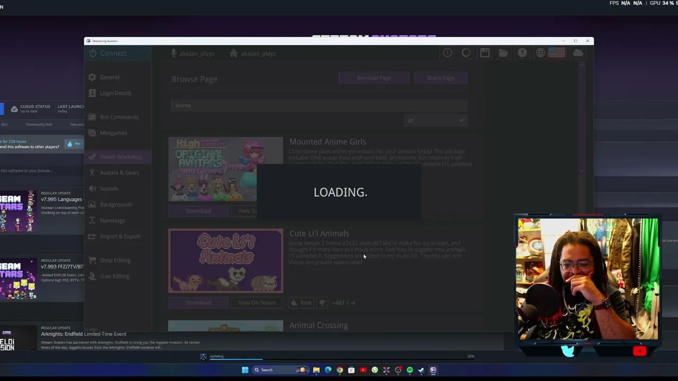
Task: Expand the 'all' filter dropdown
Action: pyautogui.click(x=435, y=121)
